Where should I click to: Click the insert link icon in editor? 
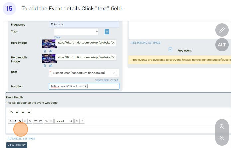[46, 121]
